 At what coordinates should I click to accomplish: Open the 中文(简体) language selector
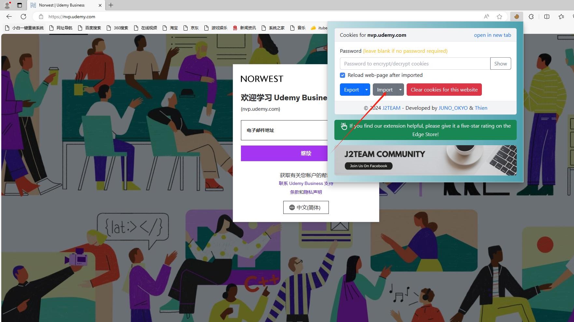(x=306, y=207)
